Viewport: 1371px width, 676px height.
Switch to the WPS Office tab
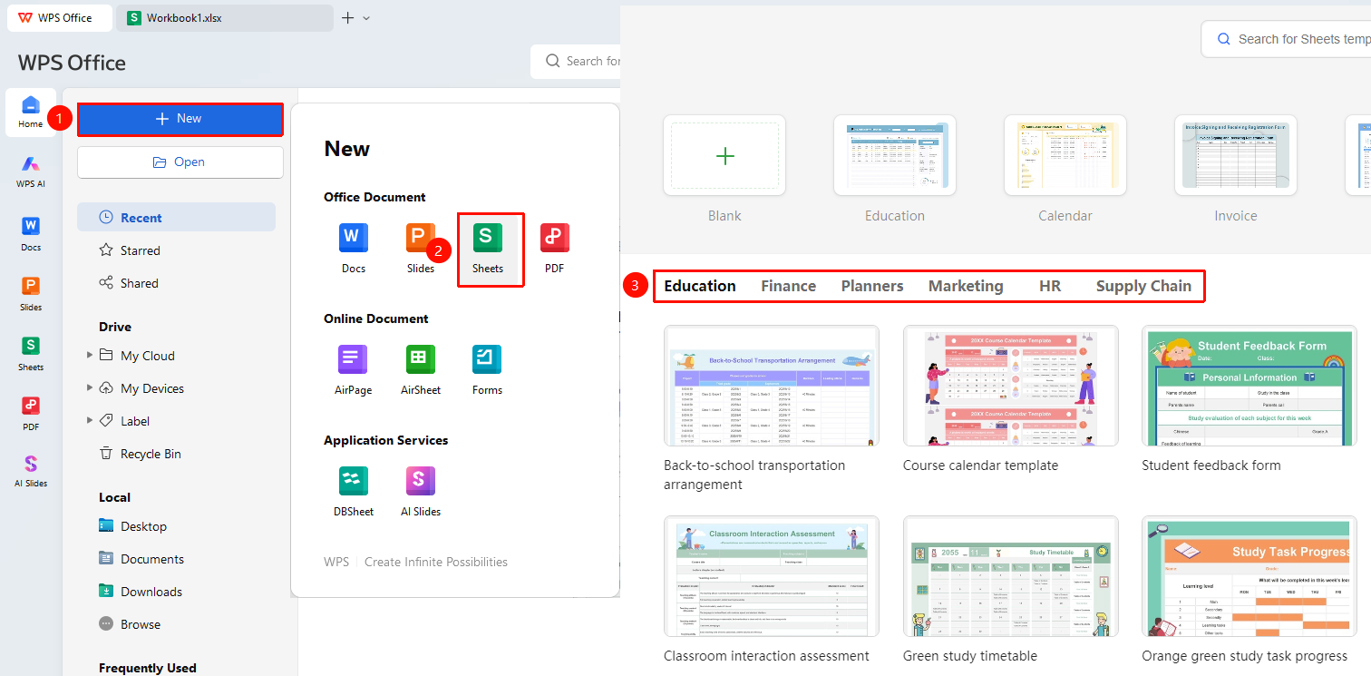coord(60,17)
